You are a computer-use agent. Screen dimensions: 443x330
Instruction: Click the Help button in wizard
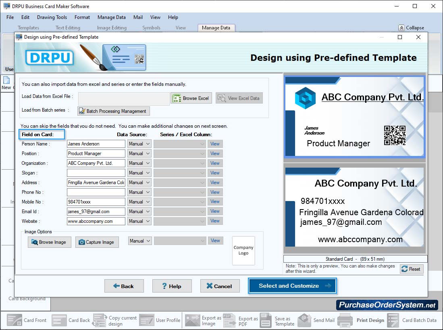[172, 286]
